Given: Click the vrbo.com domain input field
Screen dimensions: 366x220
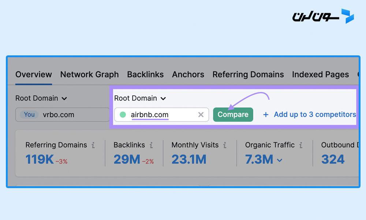Looking at the screenshot, I should point(62,114).
